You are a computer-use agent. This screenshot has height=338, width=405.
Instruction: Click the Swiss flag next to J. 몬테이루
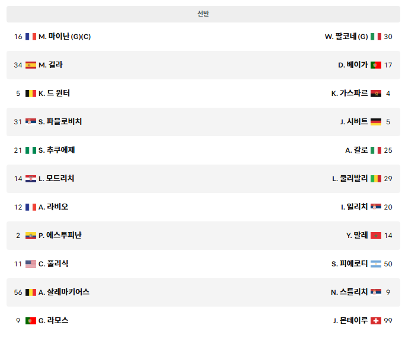376,321
